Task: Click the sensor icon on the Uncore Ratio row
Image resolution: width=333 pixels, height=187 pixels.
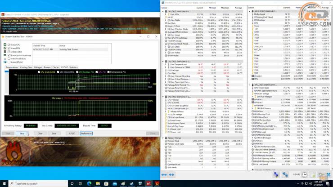Action: (166, 55)
